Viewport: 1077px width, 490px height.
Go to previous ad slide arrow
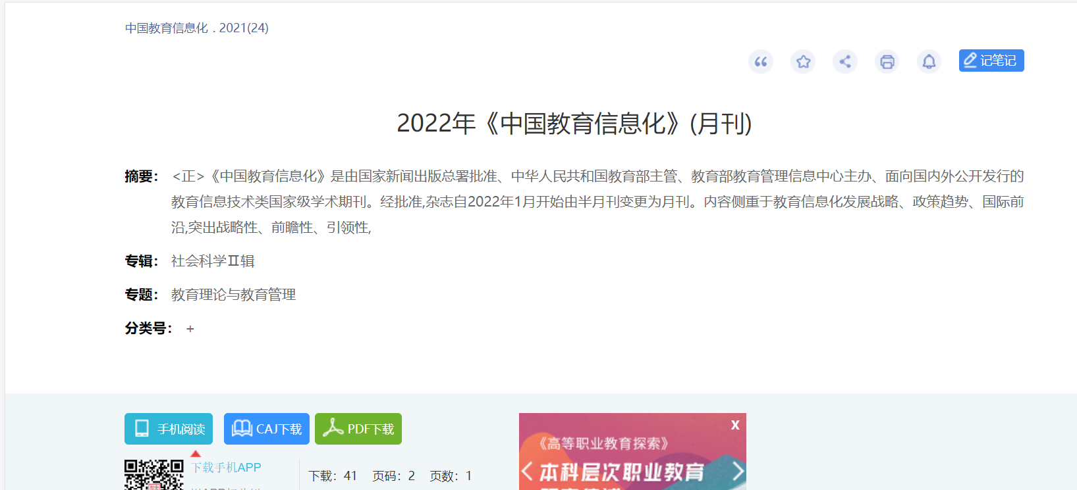(527, 471)
